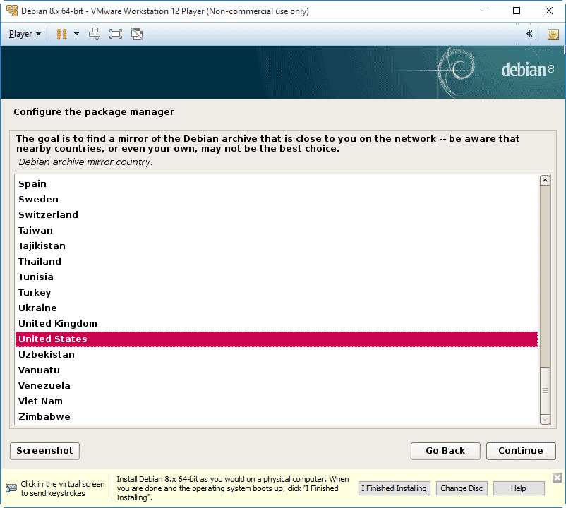The image size is (566, 508).
Task: Click the suspend/pause virtual machine icon
Action: pyautogui.click(x=61, y=34)
